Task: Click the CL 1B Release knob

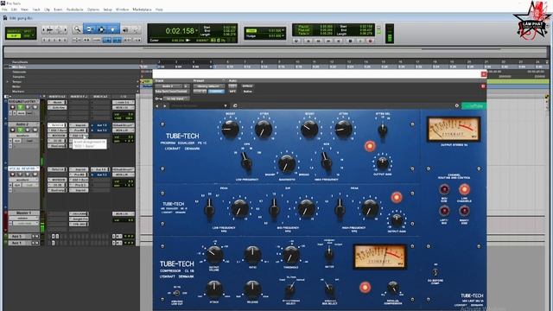Action: [252, 289]
